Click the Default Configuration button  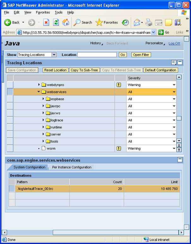[160, 70]
